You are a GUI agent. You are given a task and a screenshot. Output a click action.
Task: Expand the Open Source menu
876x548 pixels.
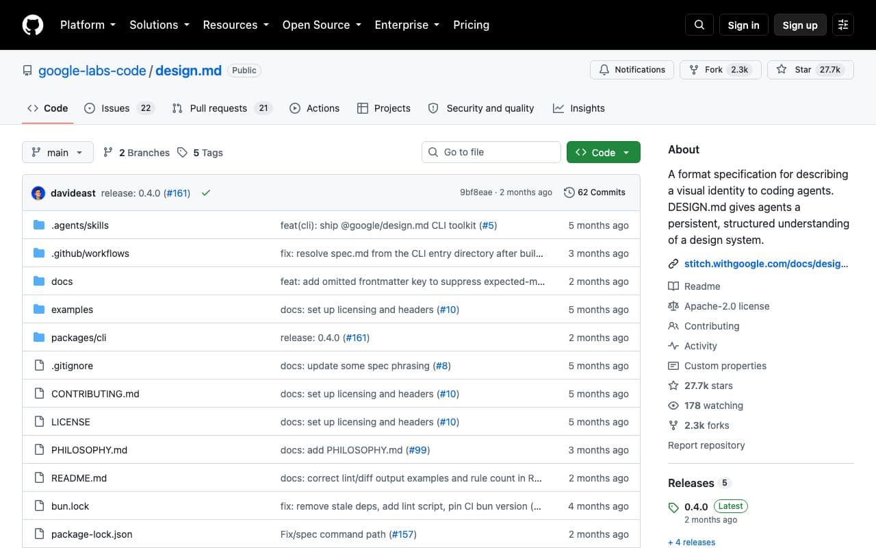322,25
